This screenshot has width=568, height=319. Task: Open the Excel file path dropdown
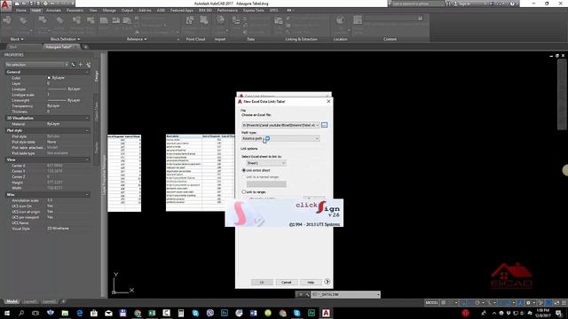pyautogui.click(x=280, y=125)
